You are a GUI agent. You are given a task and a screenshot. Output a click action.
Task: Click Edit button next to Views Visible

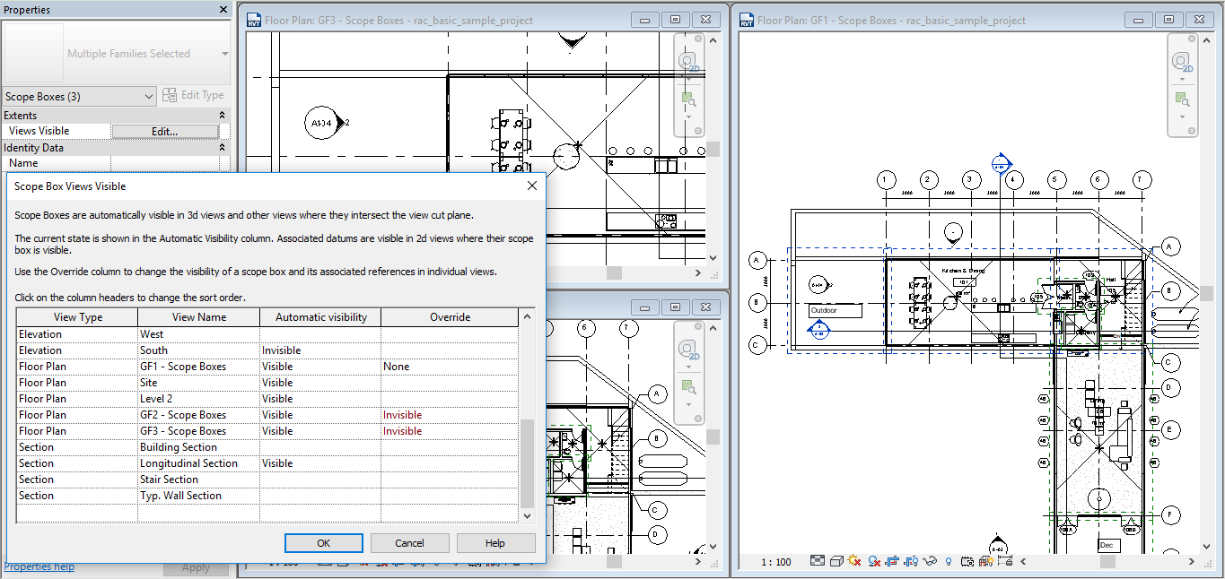(166, 131)
